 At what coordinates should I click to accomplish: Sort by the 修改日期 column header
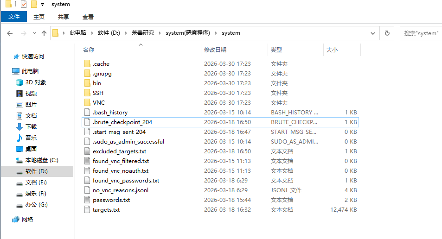(x=215, y=50)
